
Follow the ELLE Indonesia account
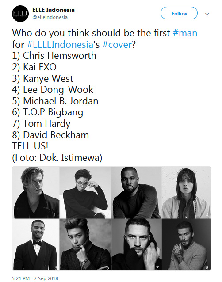179,13
